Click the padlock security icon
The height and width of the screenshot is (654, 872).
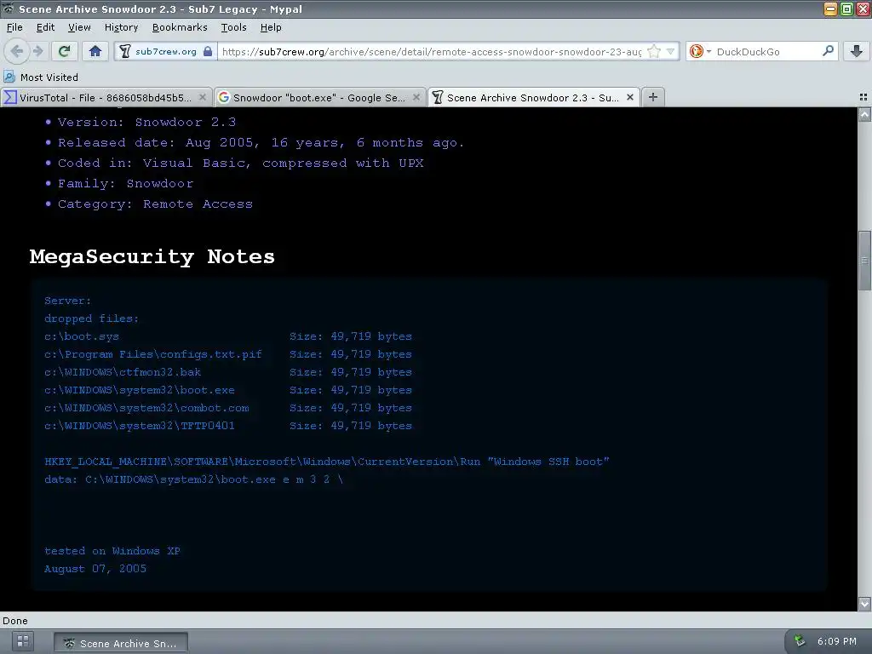(208, 51)
